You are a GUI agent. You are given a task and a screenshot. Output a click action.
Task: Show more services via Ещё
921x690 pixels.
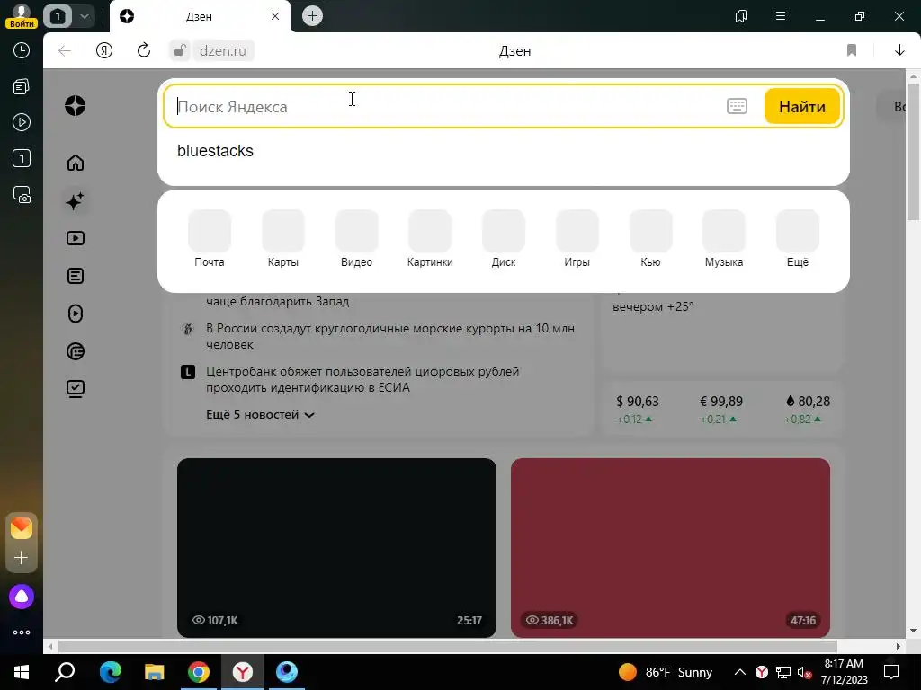point(798,239)
